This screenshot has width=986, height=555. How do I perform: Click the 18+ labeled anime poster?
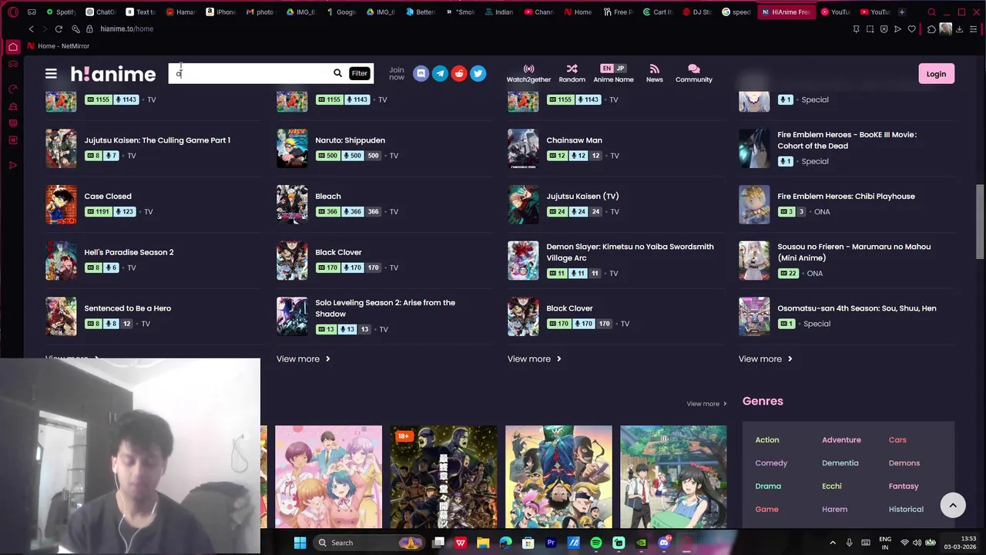pos(444,477)
